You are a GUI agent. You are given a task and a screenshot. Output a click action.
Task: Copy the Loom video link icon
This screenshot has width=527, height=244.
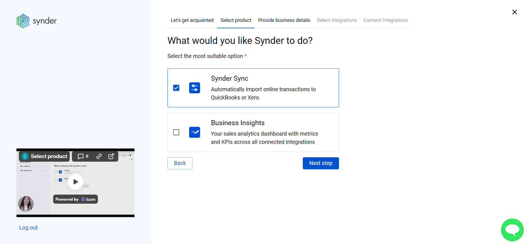pyautogui.click(x=99, y=156)
